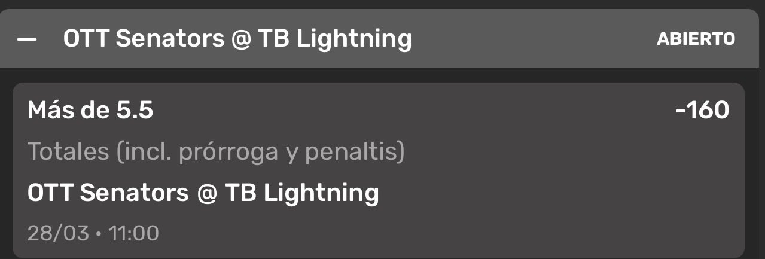Click the @ symbol in the card's match name

[x=206, y=193]
